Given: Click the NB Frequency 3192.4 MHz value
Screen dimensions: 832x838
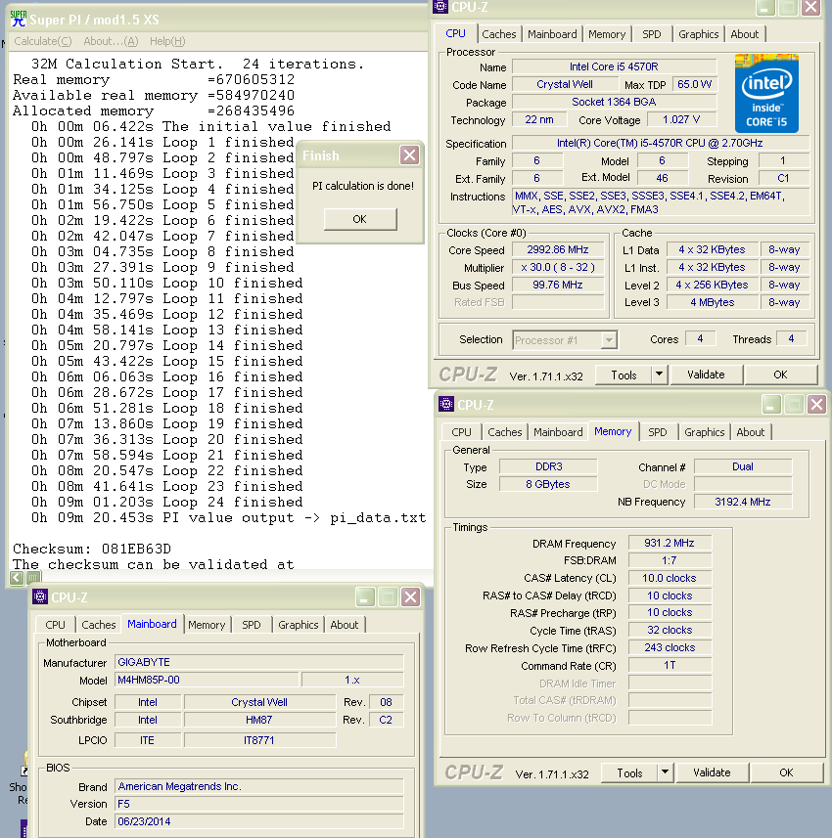Looking at the screenshot, I should pos(742,502).
